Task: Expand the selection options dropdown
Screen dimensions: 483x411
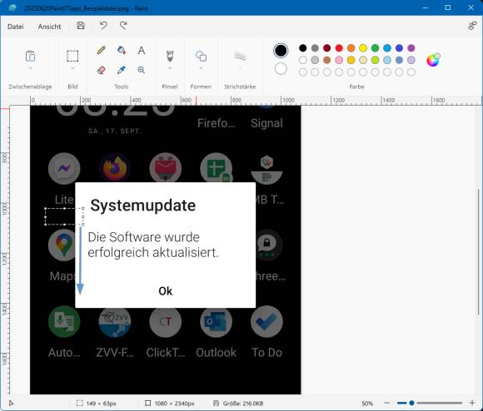Action: pyautogui.click(x=72, y=68)
